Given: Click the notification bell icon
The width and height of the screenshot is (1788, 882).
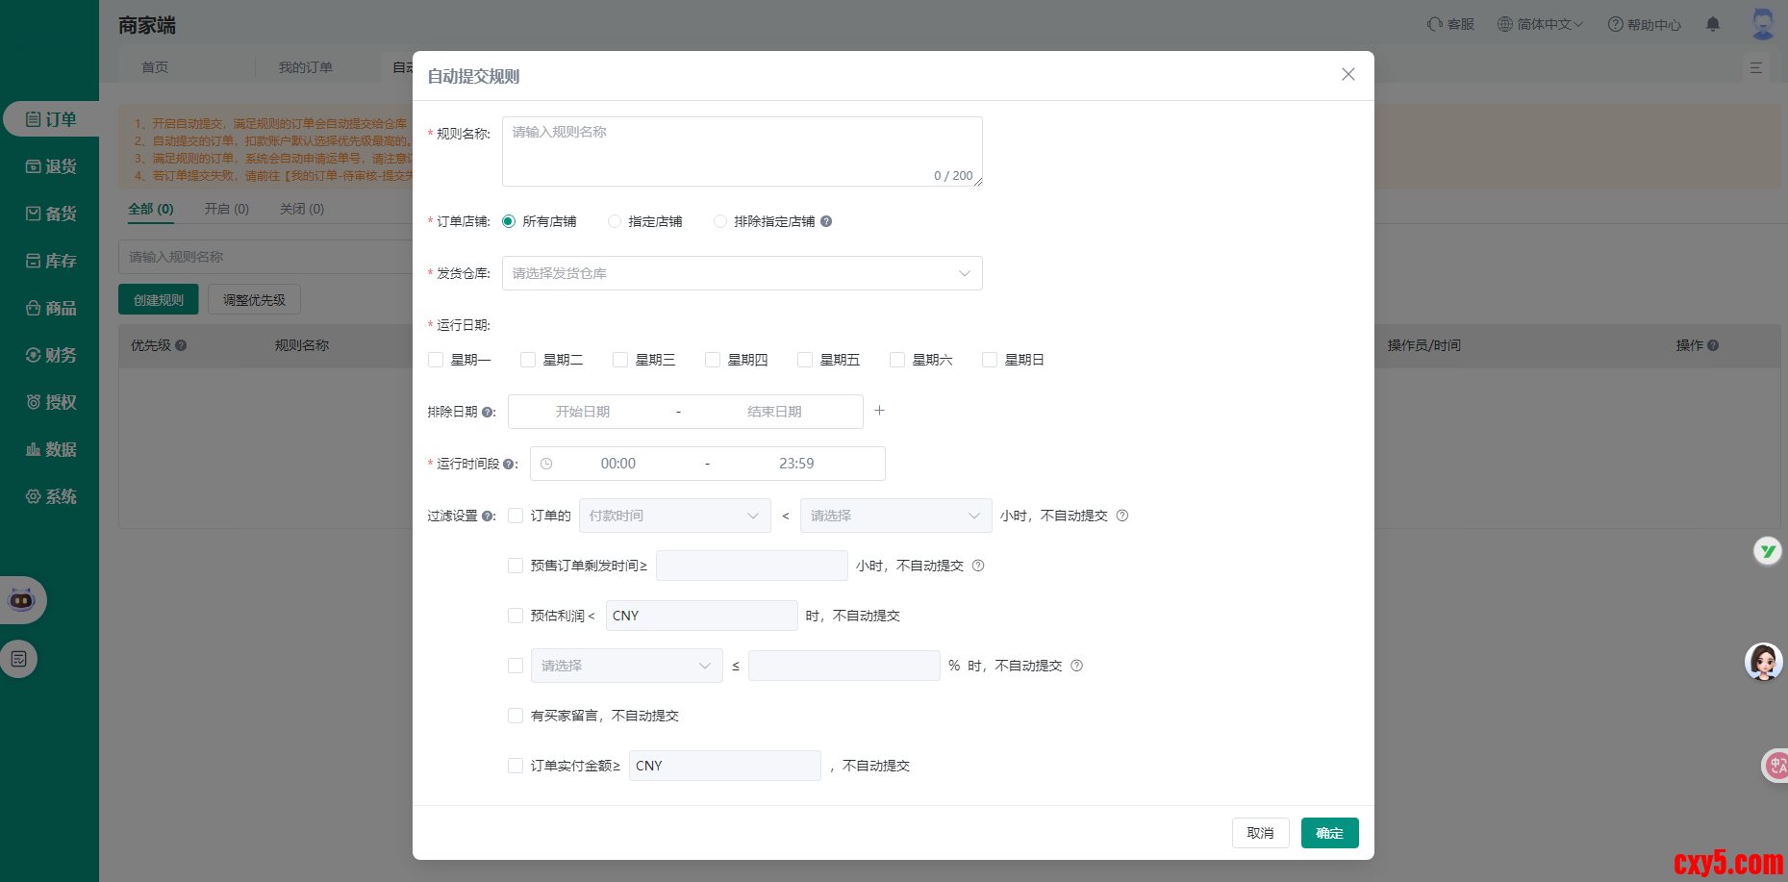Looking at the screenshot, I should tap(1713, 24).
